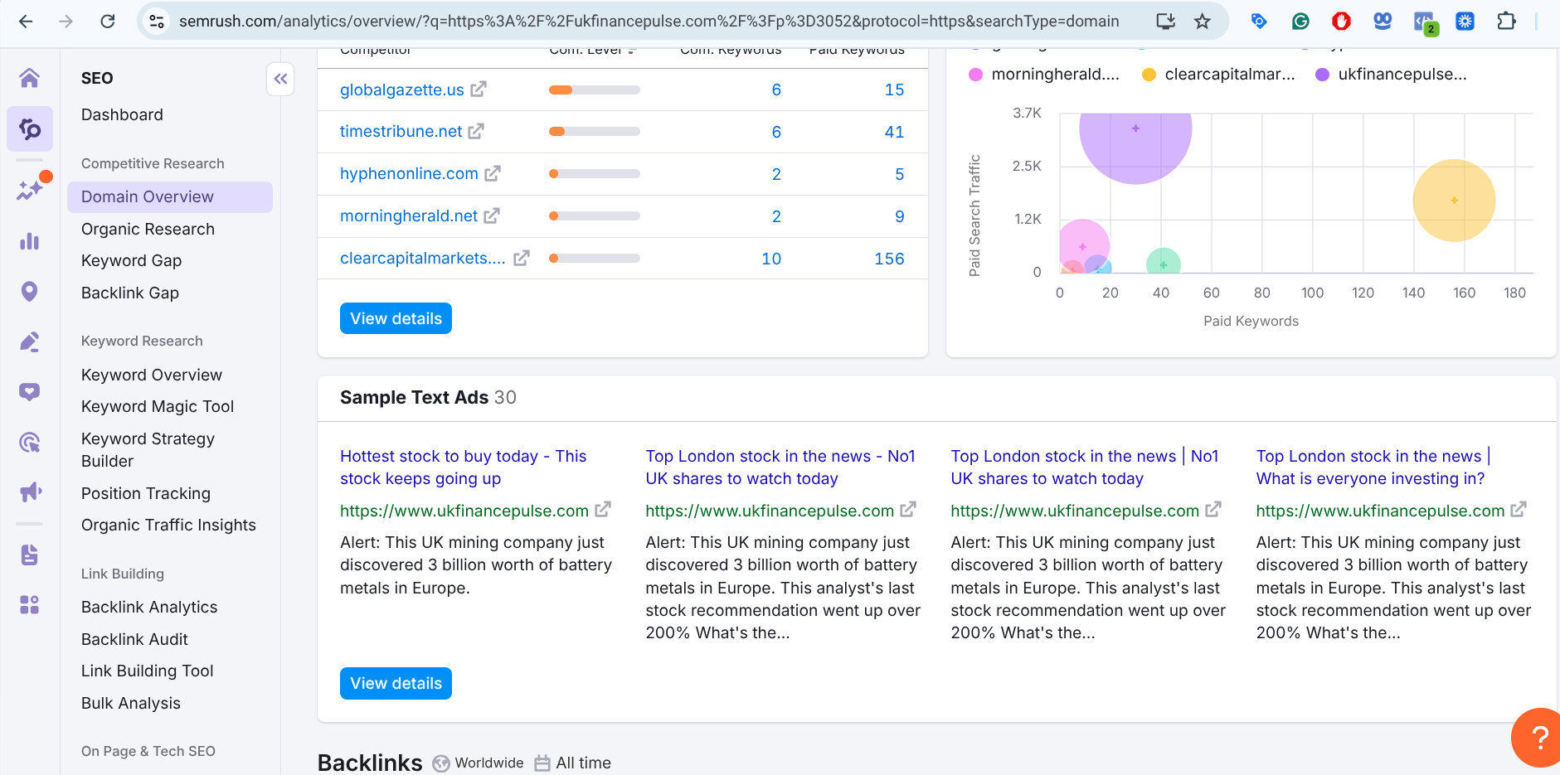Click the large yellow clearcapitalmarkets bubble
The height and width of the screenshot is (775, 1560).
pos(1453,201)
